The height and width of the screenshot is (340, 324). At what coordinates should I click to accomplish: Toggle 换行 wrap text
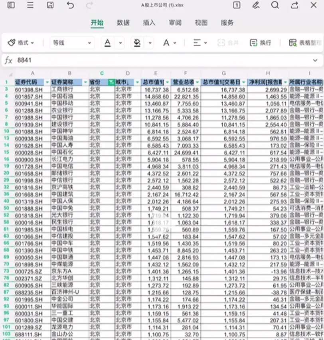click(x=261, y=43)
